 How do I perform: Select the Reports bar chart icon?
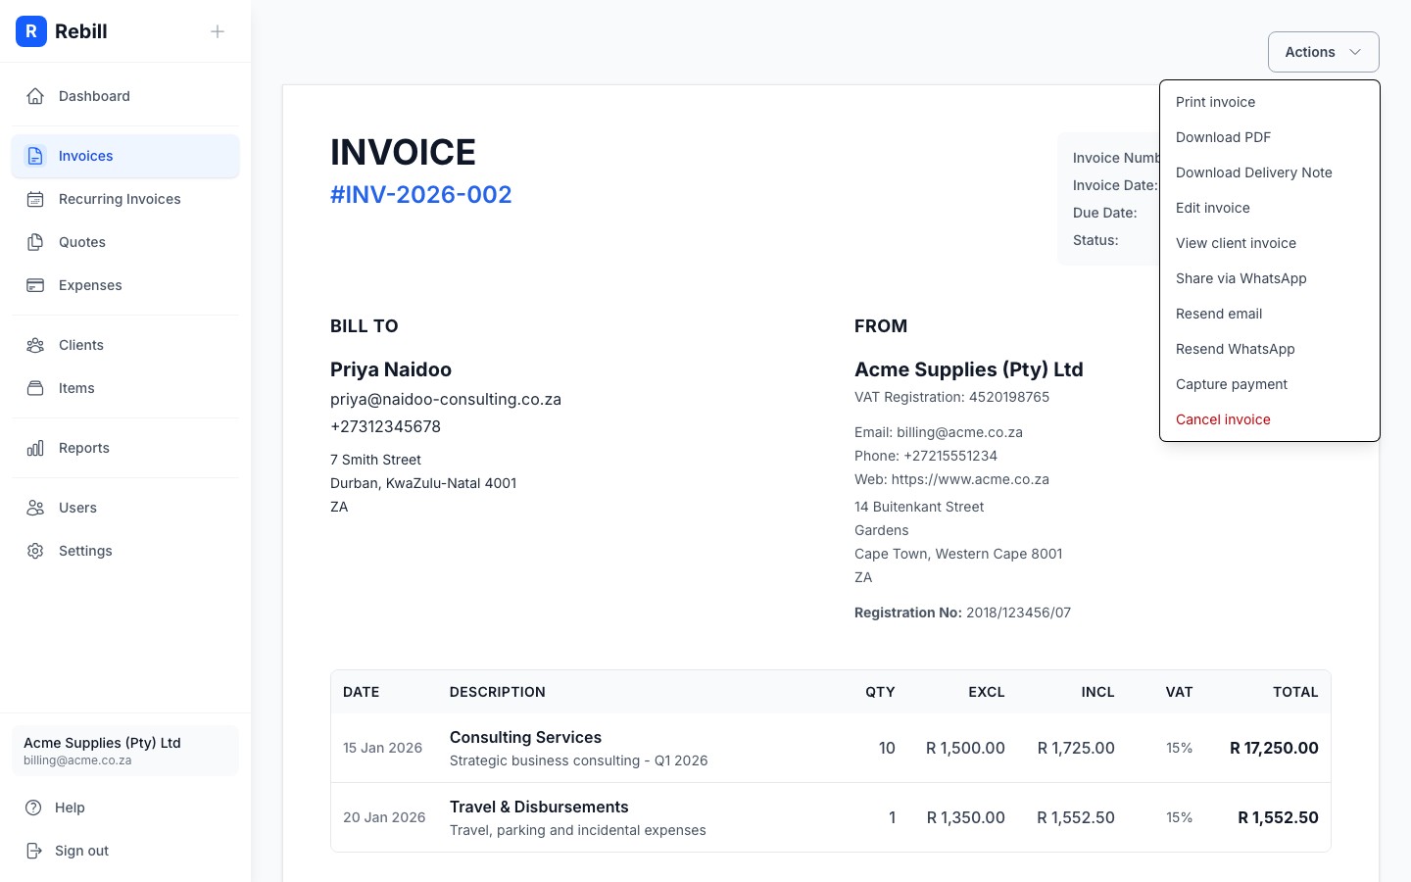[x=35, y=448]
